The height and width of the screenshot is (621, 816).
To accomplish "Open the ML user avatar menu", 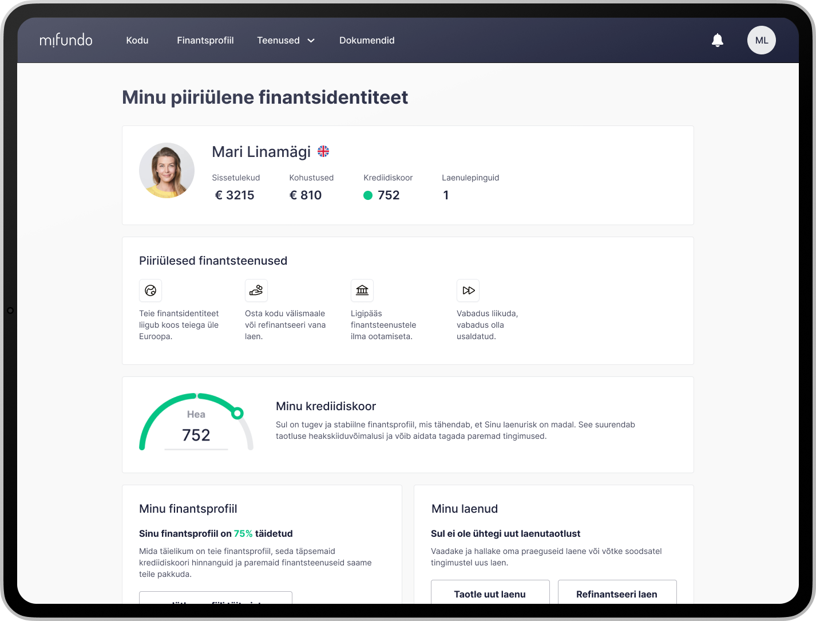I will pos(761,40).
